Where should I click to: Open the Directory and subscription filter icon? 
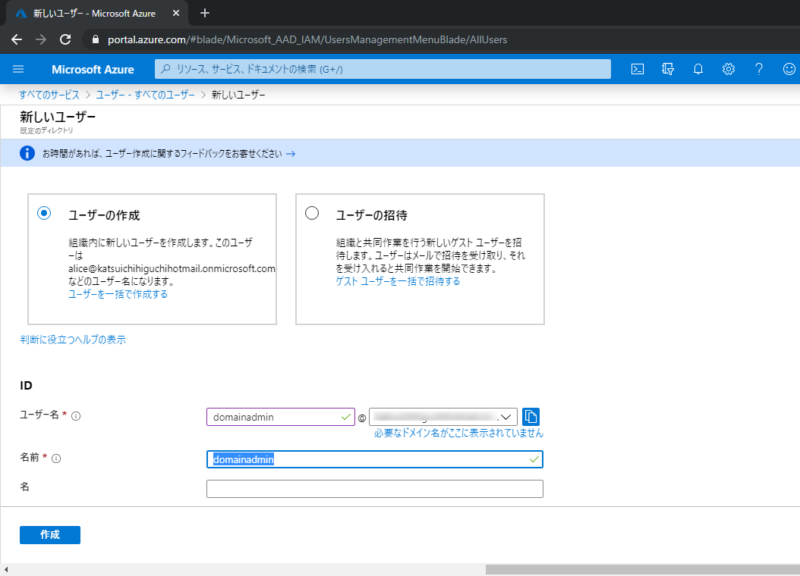(x=668, y=69)
